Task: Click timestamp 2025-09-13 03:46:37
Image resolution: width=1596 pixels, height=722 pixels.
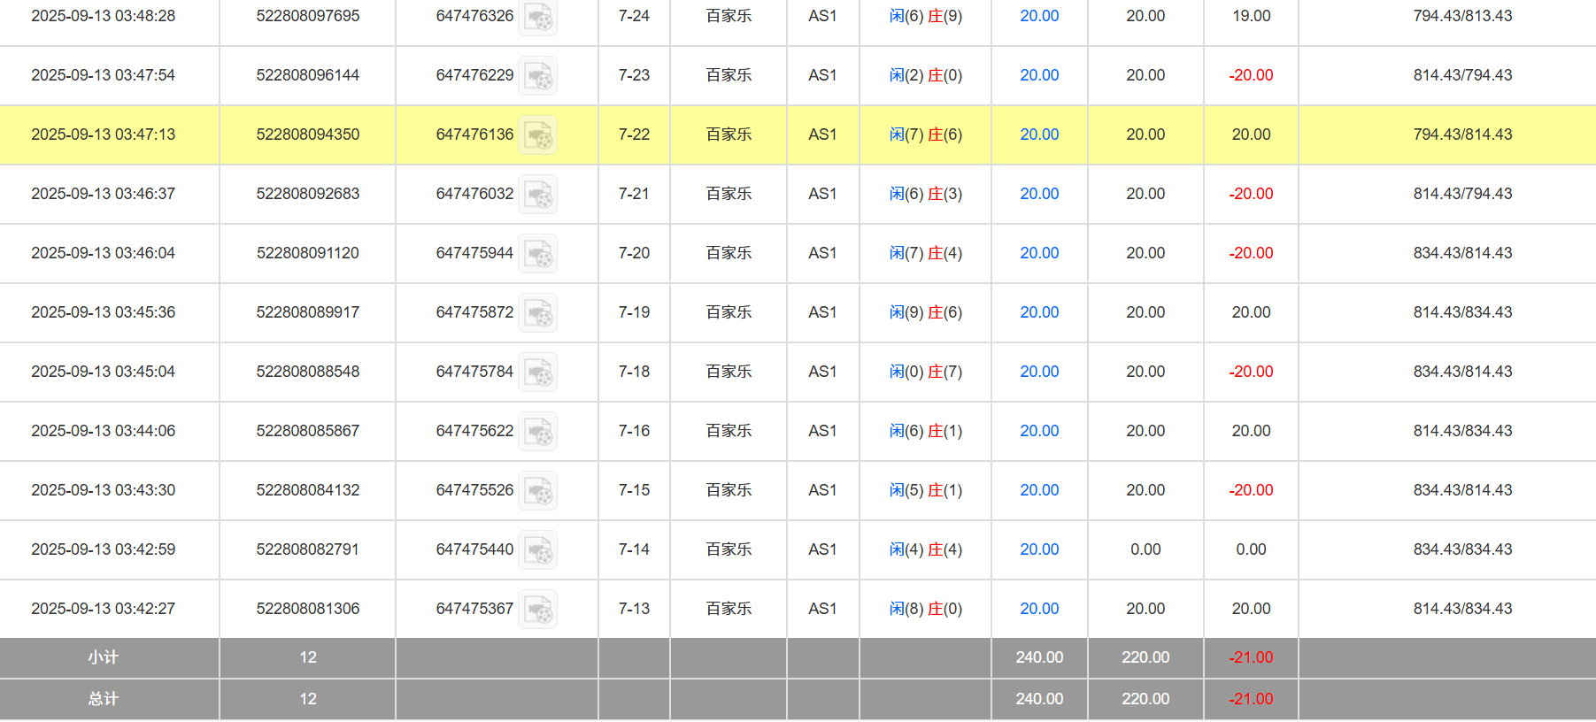Action: (x=104, y=194)
